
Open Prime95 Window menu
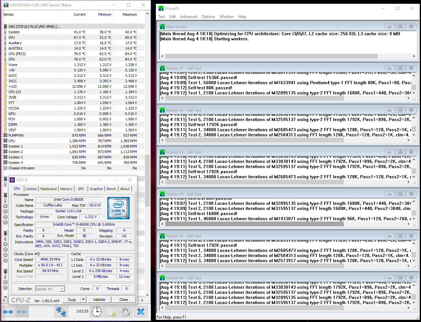coord(227,17)
